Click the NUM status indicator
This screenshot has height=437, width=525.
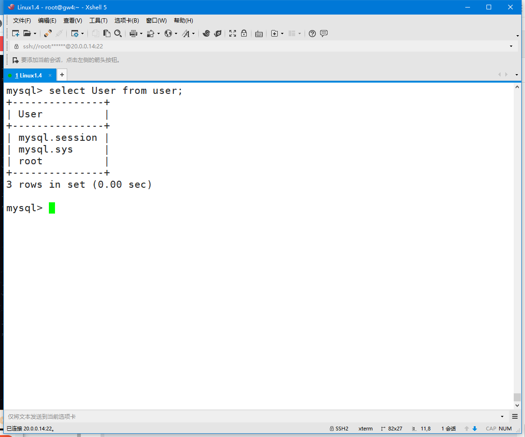[x=505, y=429]
